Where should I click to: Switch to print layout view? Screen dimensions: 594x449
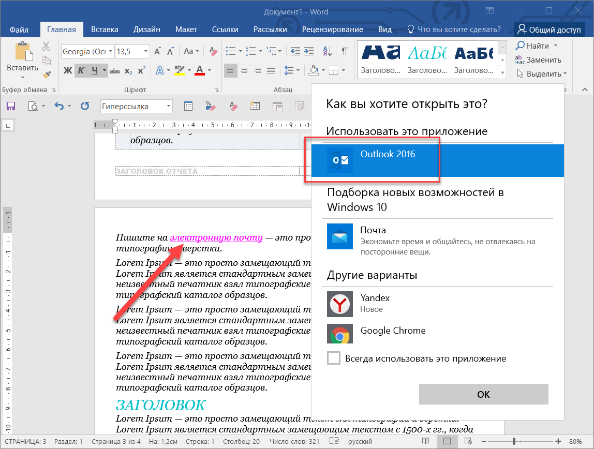pyautogui.click(x=447, y=441)
